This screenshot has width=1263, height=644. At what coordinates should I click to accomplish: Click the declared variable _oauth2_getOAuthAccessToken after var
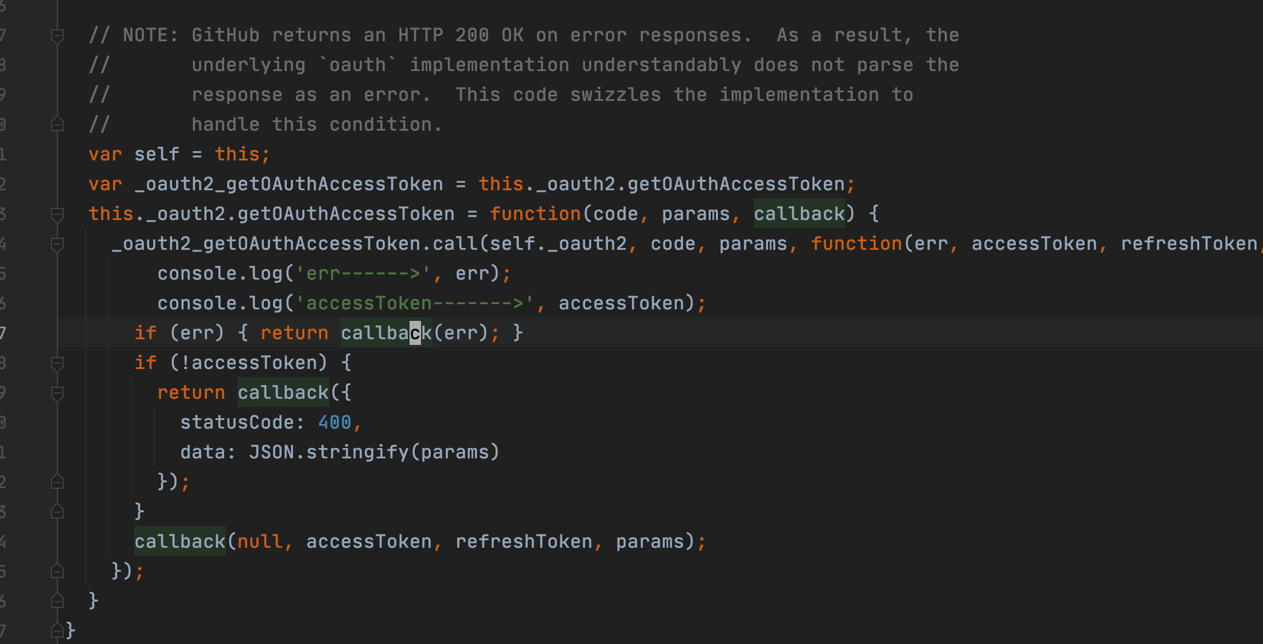pyautogui.click(x=289, y=184)
